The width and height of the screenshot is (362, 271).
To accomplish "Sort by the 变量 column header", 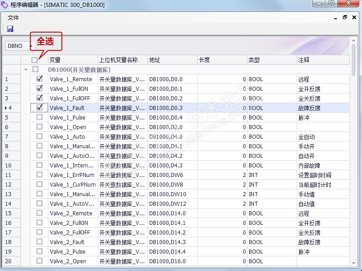I will click(73, 60).
